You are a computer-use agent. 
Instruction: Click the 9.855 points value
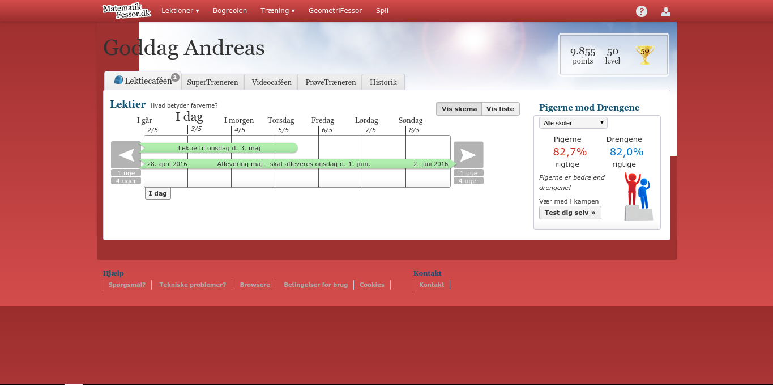pyautogui.click(x=583, y=52)
